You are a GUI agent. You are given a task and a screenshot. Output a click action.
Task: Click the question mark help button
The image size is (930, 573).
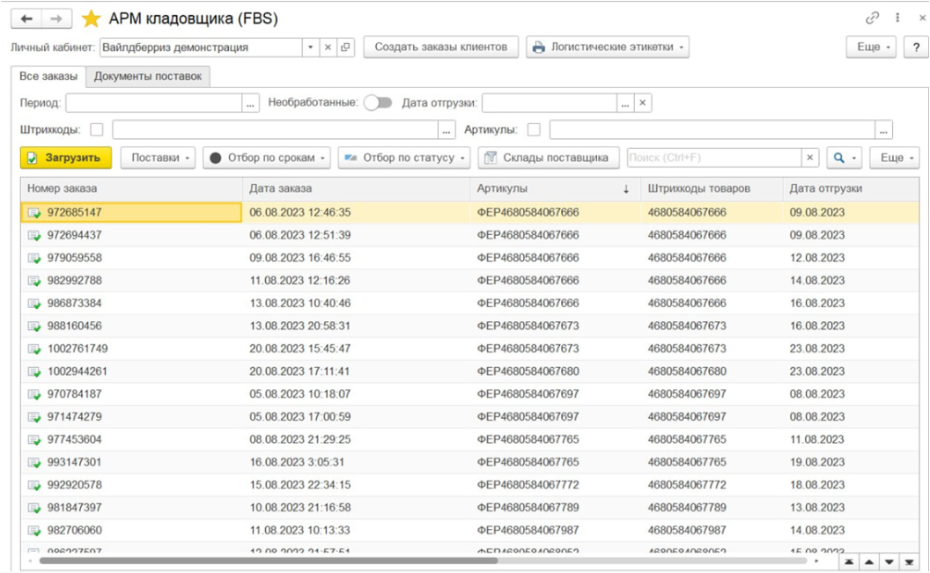coord(916,48)
